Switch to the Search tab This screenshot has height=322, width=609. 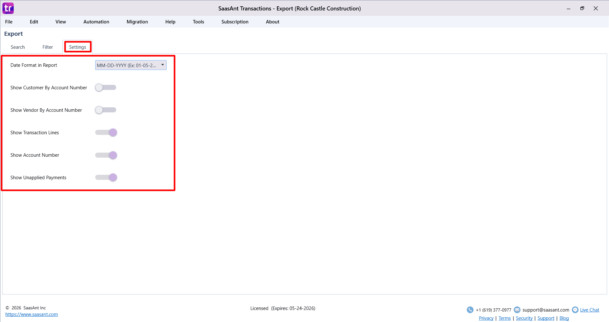point(18,47)
